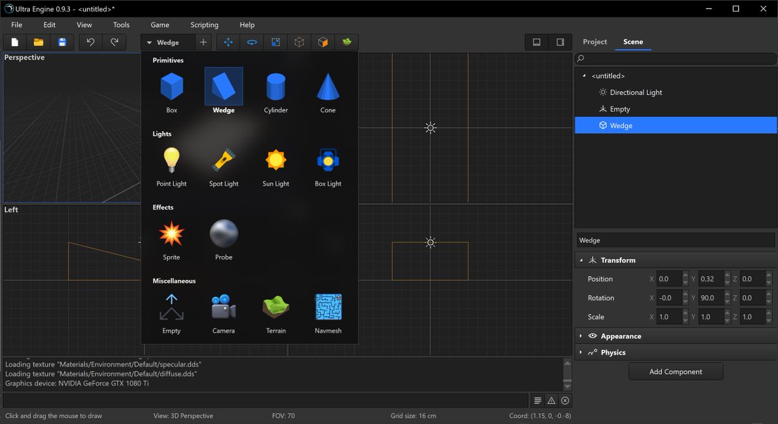
Task: Collapse the Transform section
Action: click(582, 260)
